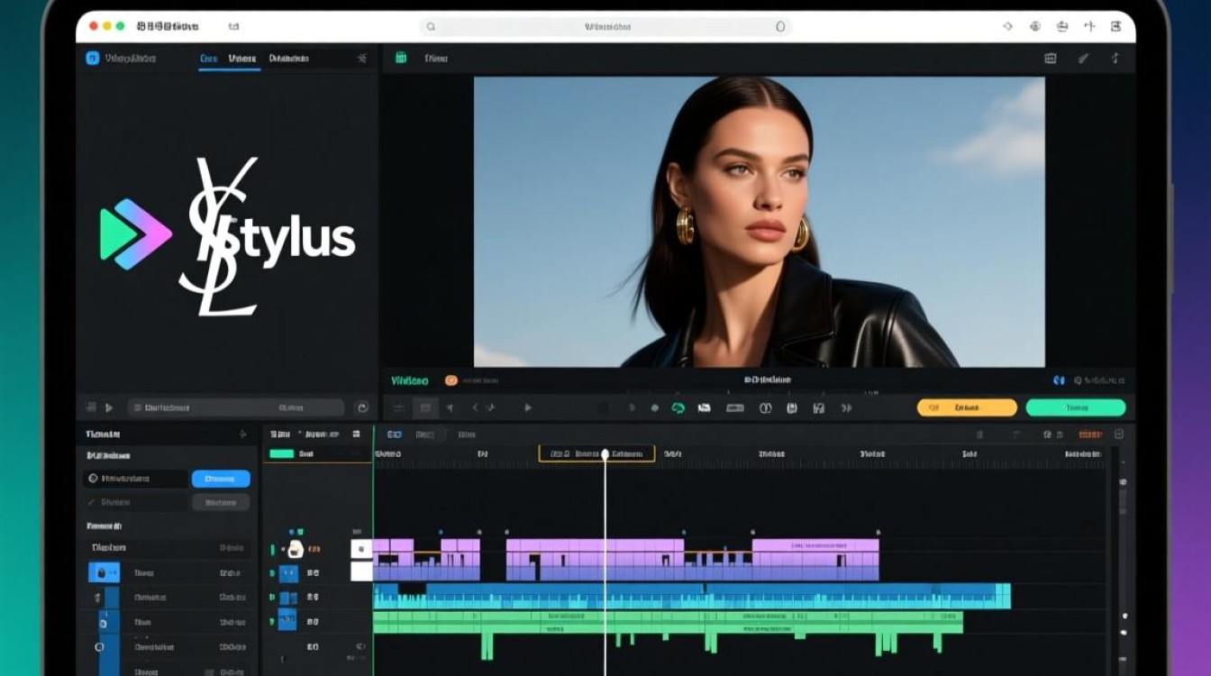Click the gray button under the blue button

click(221, 502)
